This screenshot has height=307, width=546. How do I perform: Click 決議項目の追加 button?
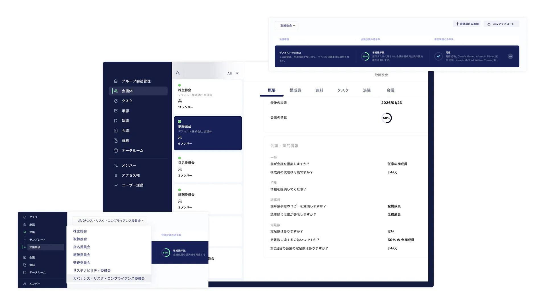point(467,24)
